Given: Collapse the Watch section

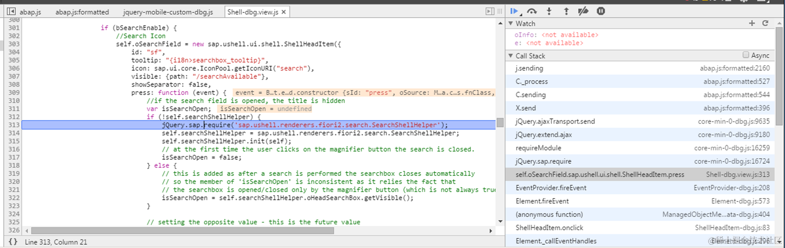Looking at the screenshot, I should pyautogui.click(x=511, y=23).
